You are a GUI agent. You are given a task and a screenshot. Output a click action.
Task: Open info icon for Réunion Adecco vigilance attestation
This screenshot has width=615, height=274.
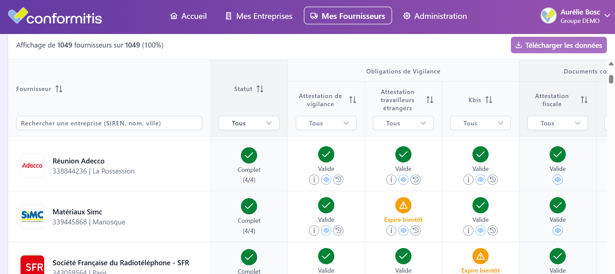(x=314, y=180)
